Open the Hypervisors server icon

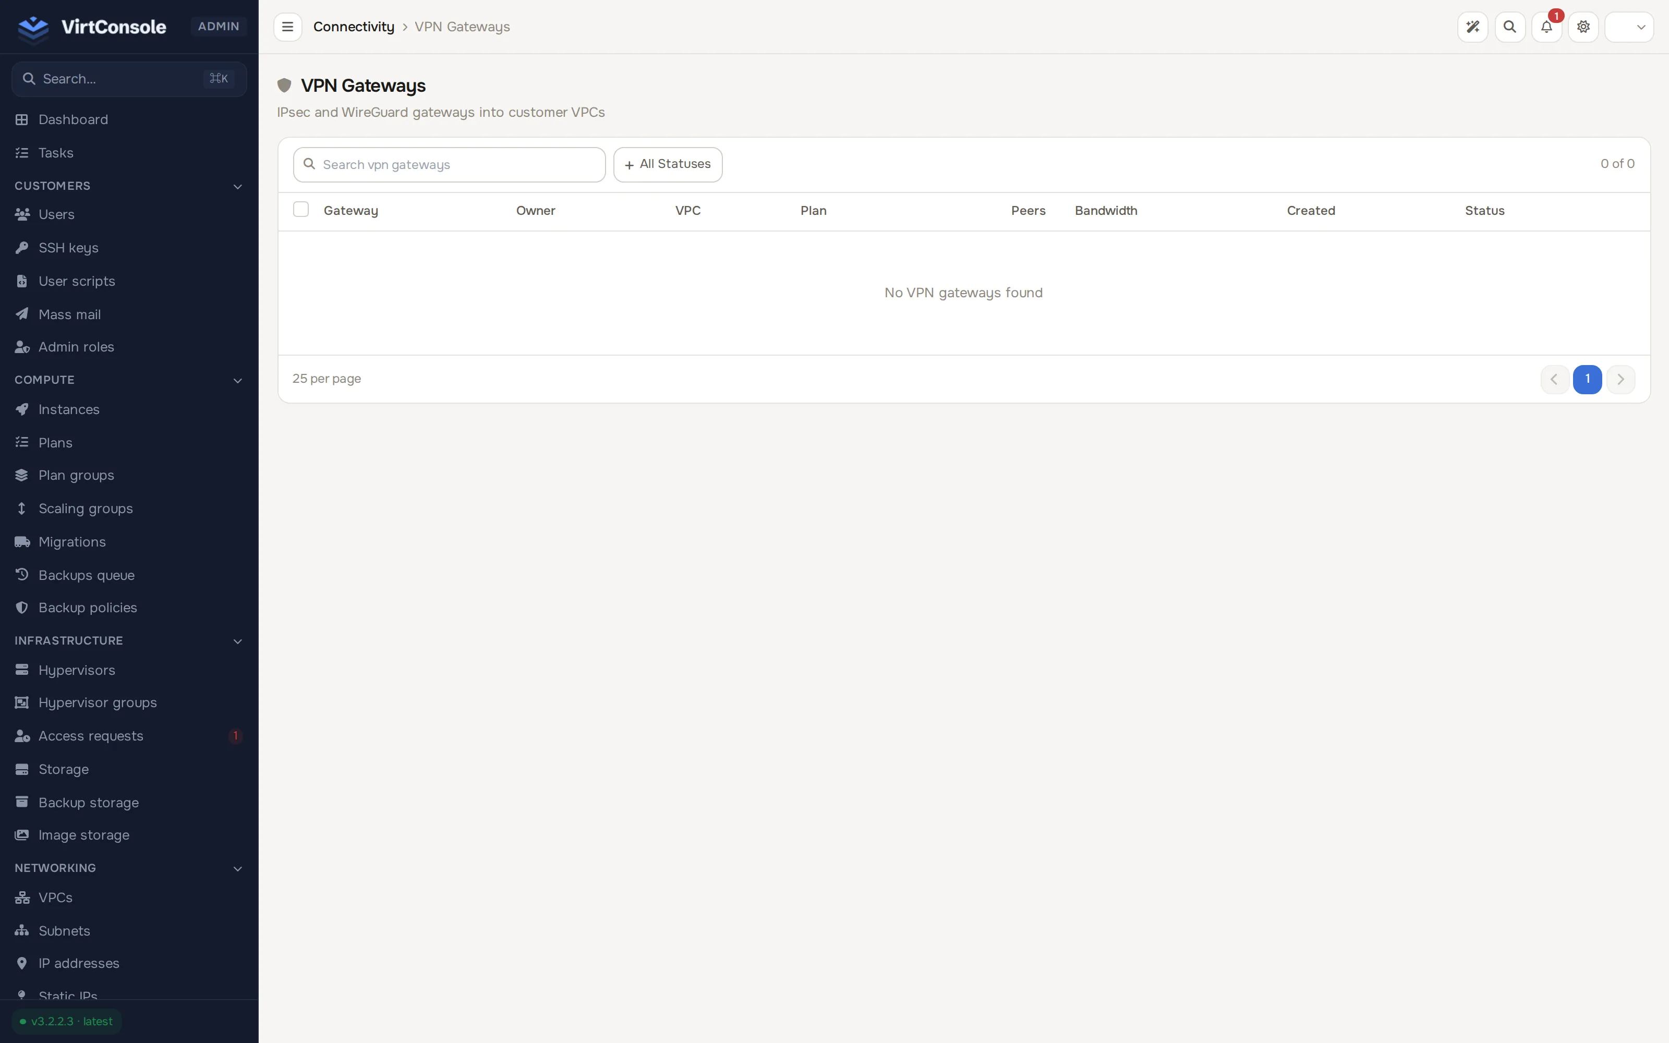pyautogui.click(x=22, y=670)
